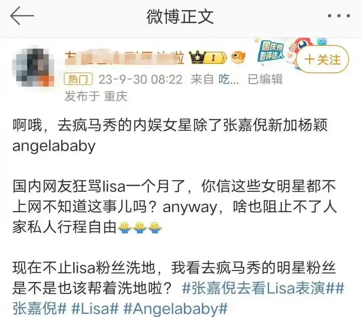The image size is (361, 317).
Task: Tap the post timestamp 23-9-30 08:22
Action: (140, 80)
